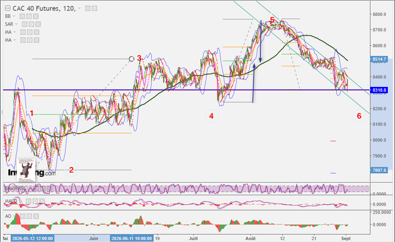Open chart settings gear beside CAC 40 Futures
This screenshot has width=395, height=242.
click(94, 9)
